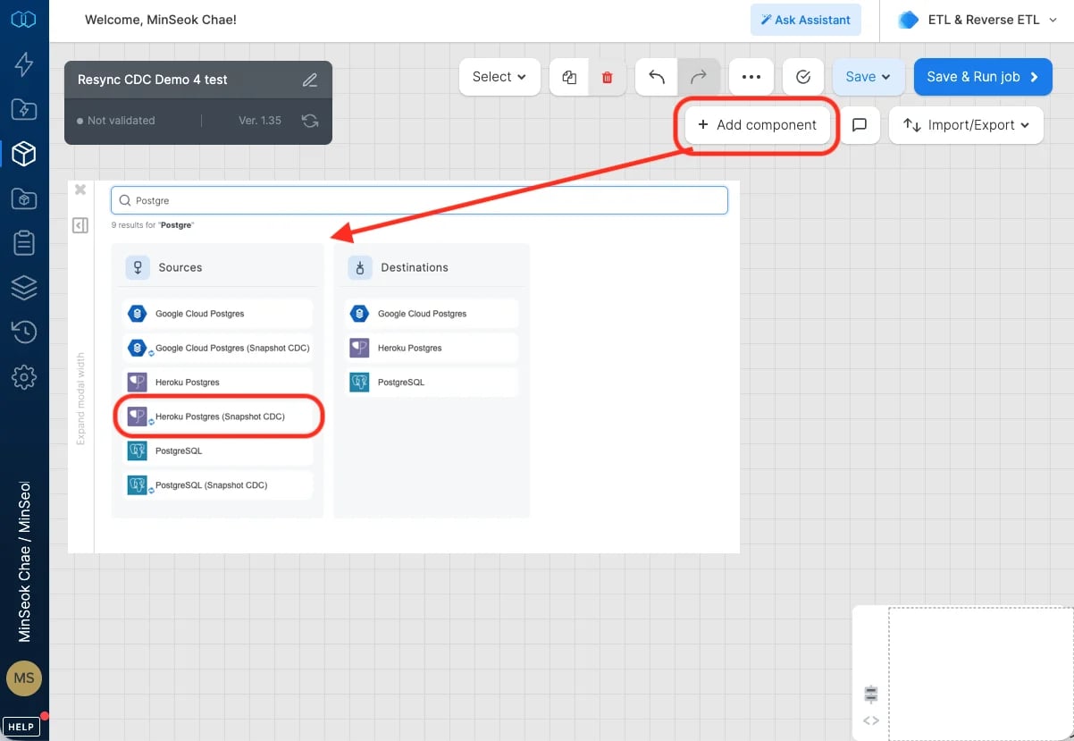Image resolution: width=1074 pixels, height=741 pixels.
Task: Click the Postgre search field
Action: tap(419, 200)
